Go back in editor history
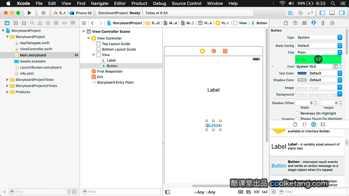The width and height of the screenshot is (349, 196). coord(92,23)
